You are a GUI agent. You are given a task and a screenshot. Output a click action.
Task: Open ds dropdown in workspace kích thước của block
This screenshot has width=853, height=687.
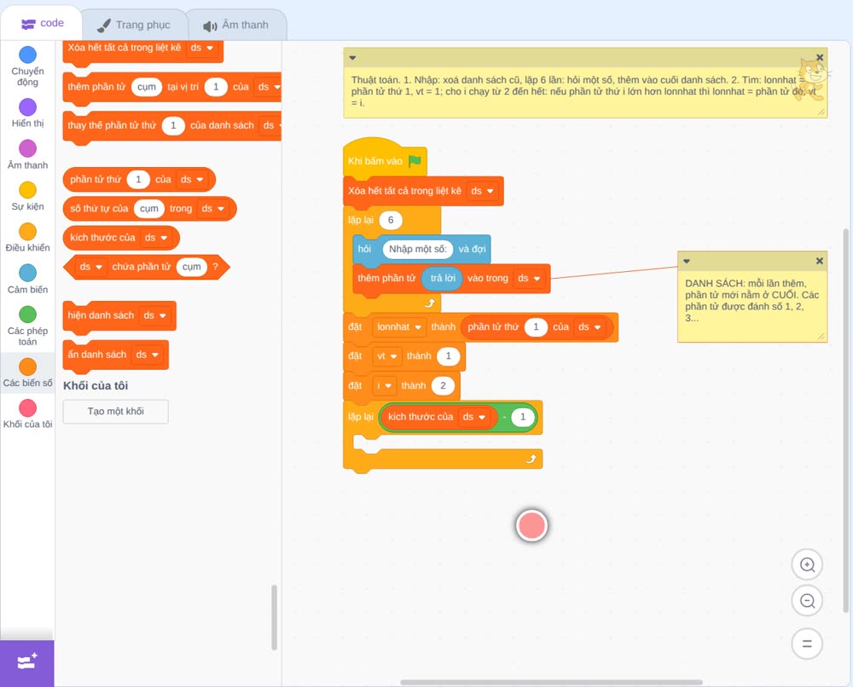pos(474,418)
